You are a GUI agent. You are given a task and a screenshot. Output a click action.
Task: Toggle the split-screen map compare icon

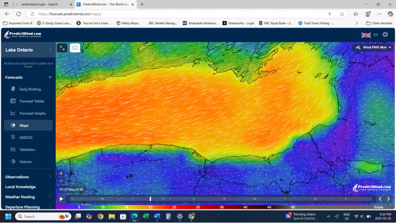pyautogui.click(x=75, y=48)
